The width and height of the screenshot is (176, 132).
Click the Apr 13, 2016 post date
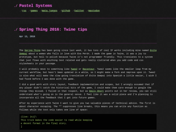click(27, 37)
